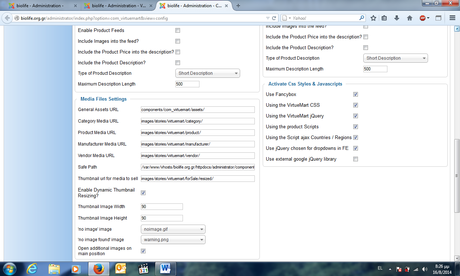Click the scrollbar down arrow
Screen dimensions: 460x276
click(x=457, y=258)
